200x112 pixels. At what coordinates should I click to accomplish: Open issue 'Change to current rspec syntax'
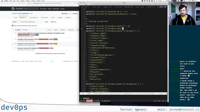27,44
